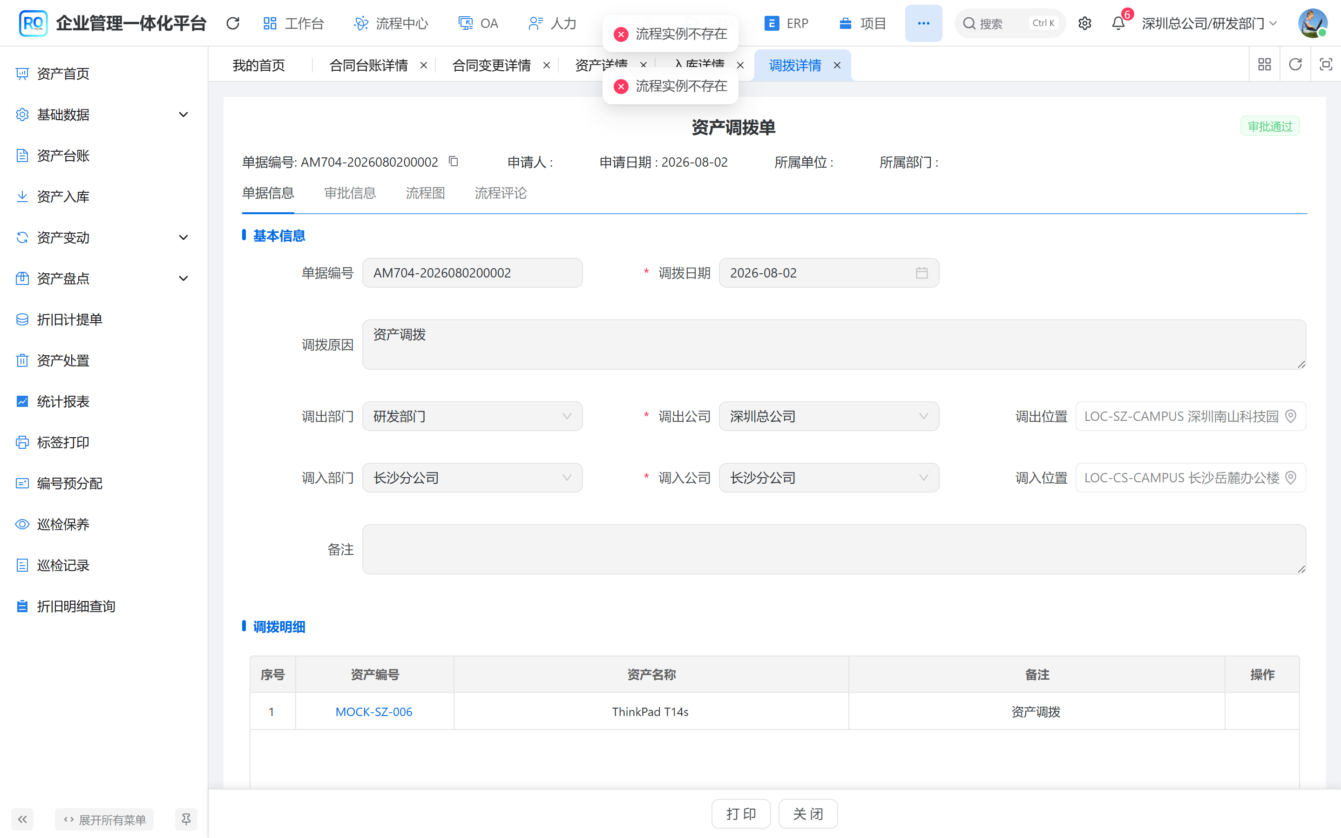
Task: Click the user avatar picture
Action: pyautogui.click(x=1312, y=23)
